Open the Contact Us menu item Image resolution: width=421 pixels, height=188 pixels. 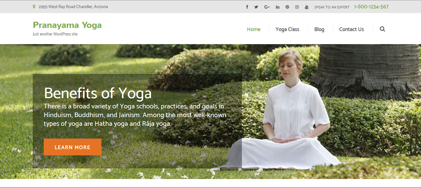coord(351,29)
